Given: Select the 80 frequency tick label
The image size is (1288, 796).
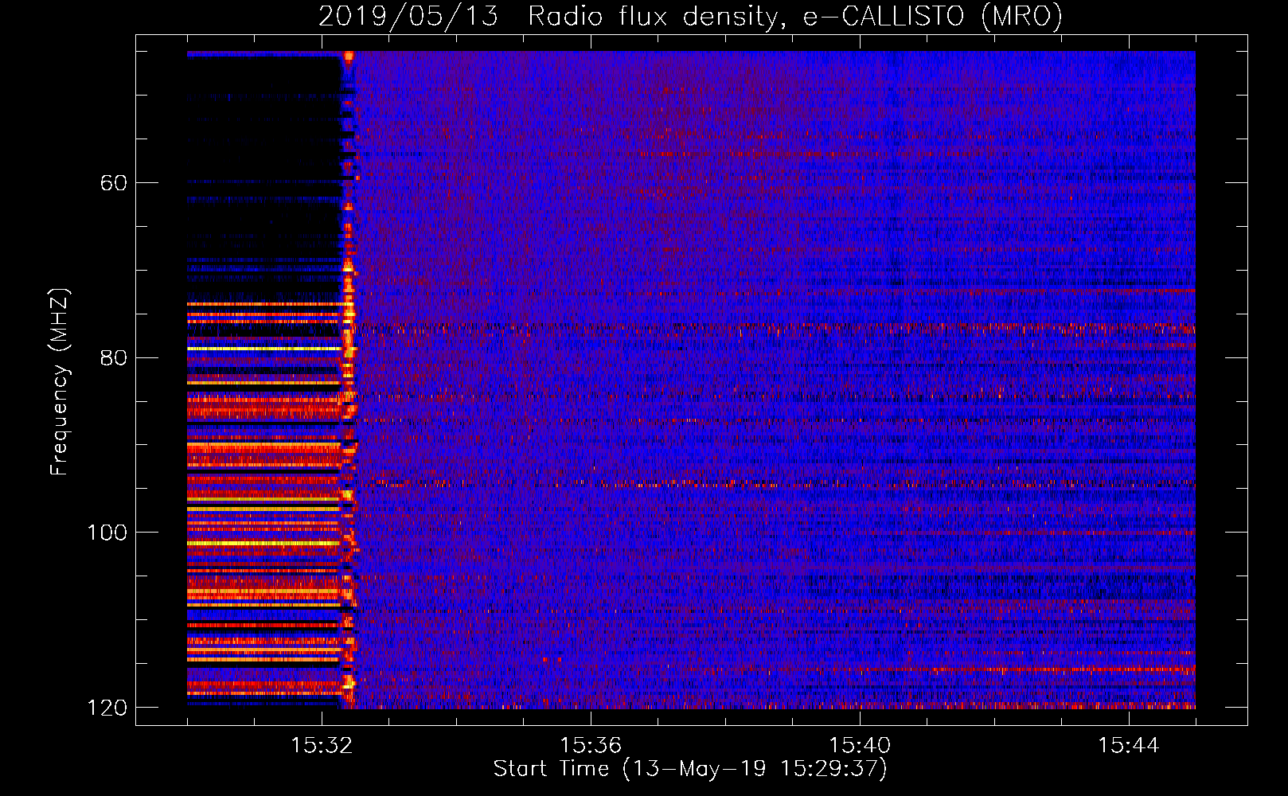Looking at the screenshot, I should (113, 357).
